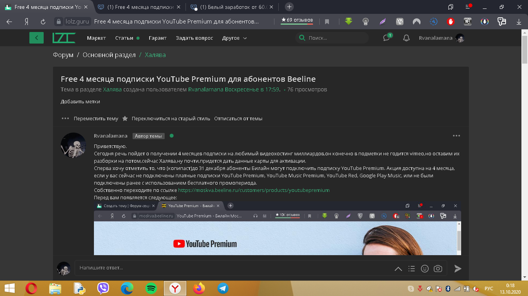The image size is (528, 296).
Task: Click the 'Халява' breadcrumb link
Action: pyautogui.click(x=155, y=55)
